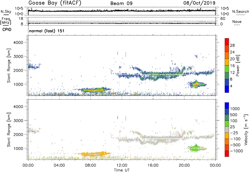Select the N.Sky legend label
The image size is (249, 172).
coord(6,11)
